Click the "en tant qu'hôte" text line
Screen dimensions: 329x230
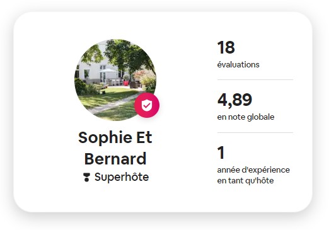tap(245, 181)
